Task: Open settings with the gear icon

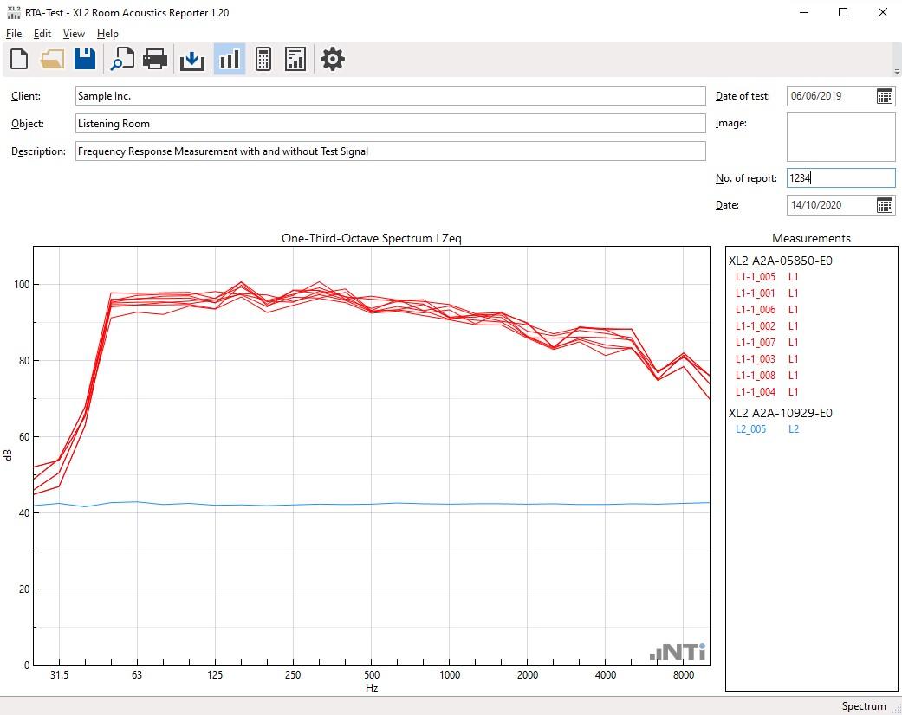Action: [x=333, y=59]
